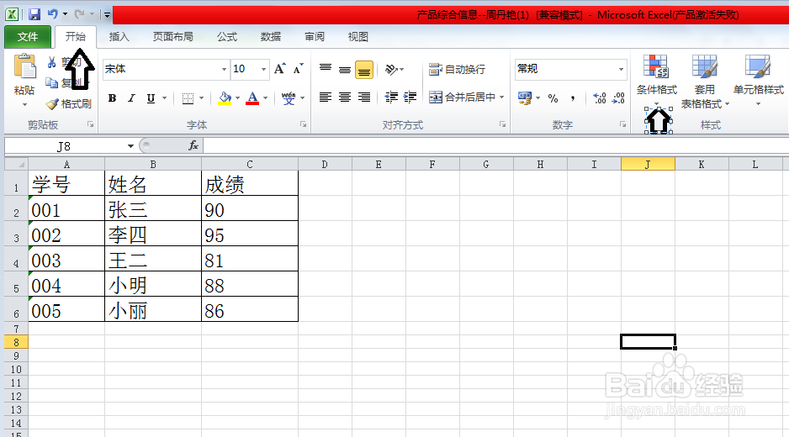Open Merge and Center dropdown arrow
Screen dimensions: 789x437
click(x=501, y=97)
